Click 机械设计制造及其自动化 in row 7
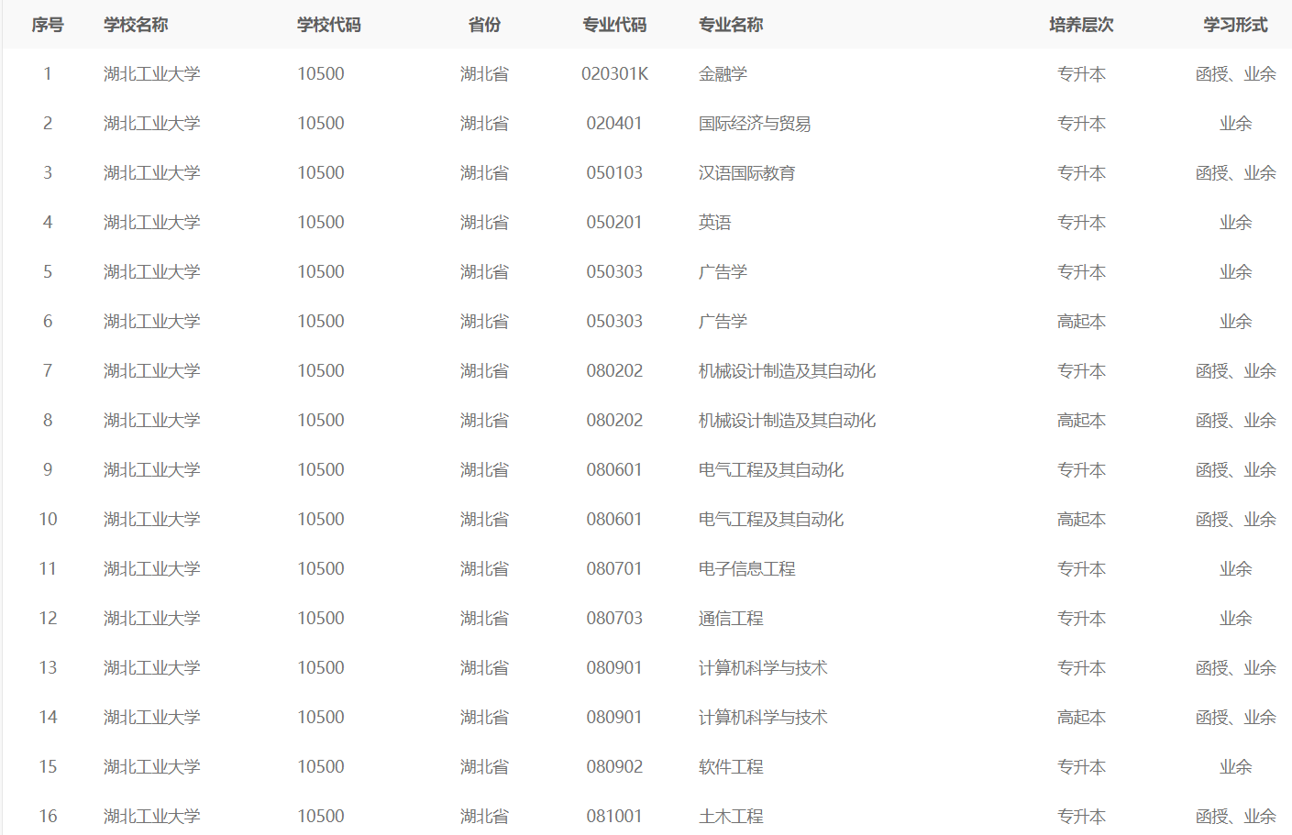 tap(787, 371)
